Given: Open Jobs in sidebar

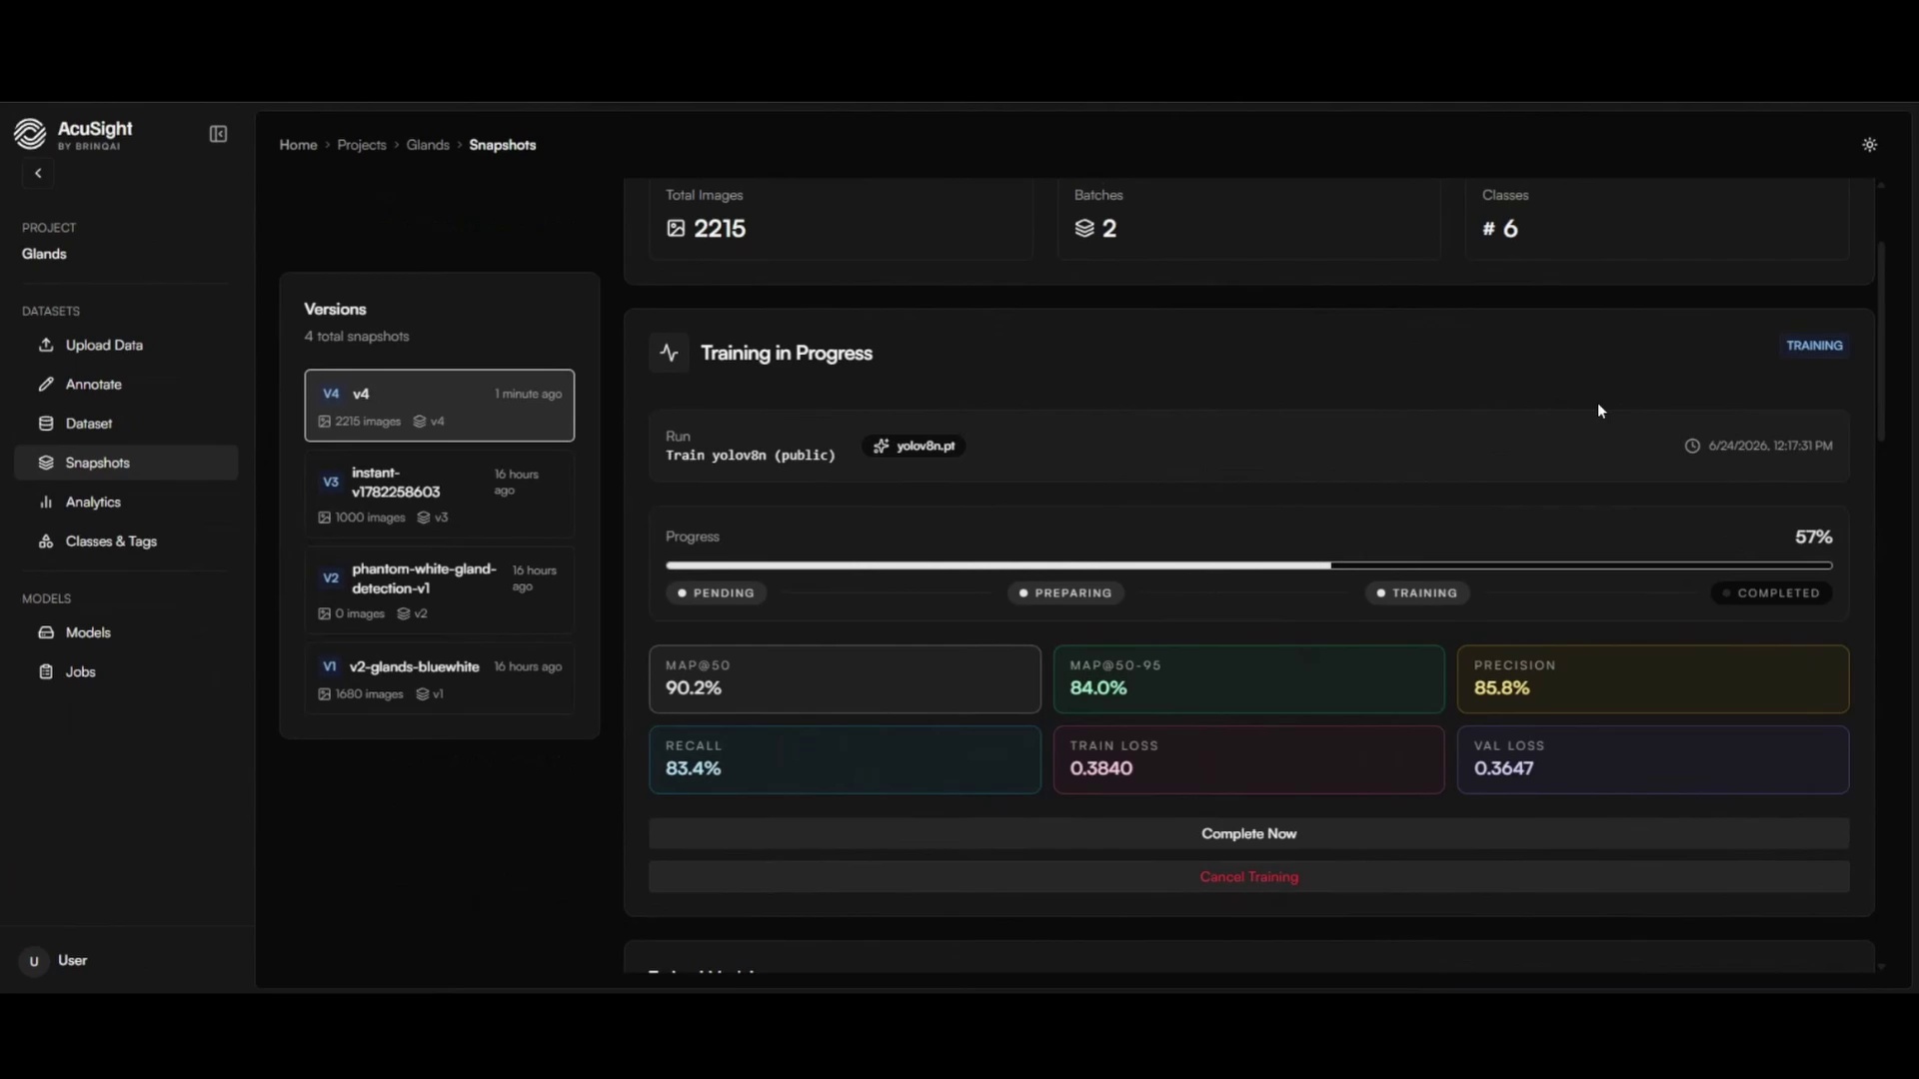Looking at the screenshot, I should [x=126, y=672].
